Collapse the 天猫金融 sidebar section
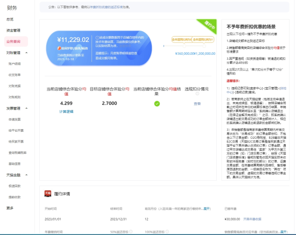This screenshot has height=235, width=296. [26, 175]
